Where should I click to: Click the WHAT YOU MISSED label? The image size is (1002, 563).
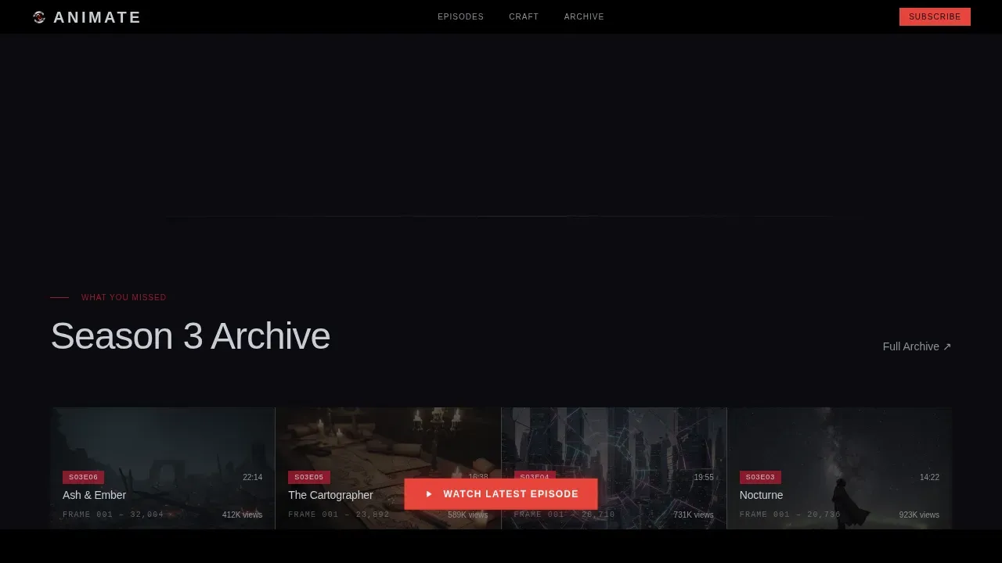click(124, 297)
